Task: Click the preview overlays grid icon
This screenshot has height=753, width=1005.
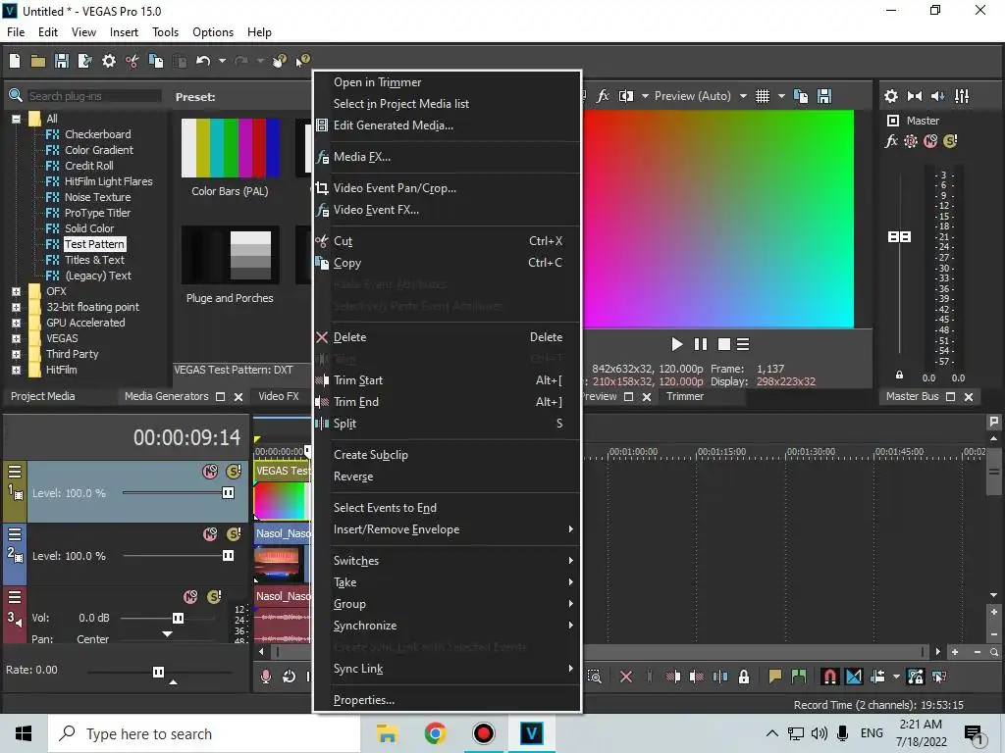Action: point(762,96)
